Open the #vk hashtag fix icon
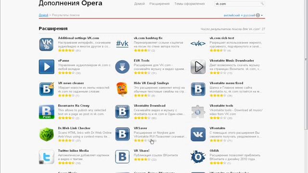Screen dimensions: 308x173 (122, 44)
